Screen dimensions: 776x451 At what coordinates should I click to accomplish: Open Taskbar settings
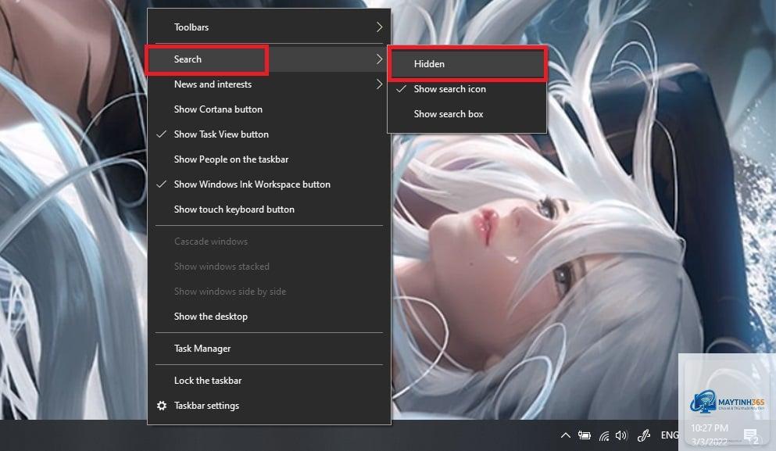coord(269,406)
